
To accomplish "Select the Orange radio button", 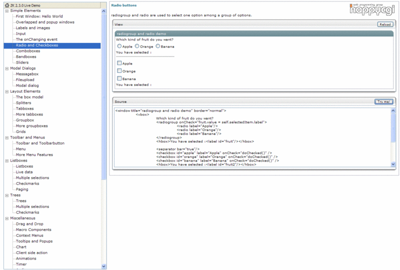I will [137, 46].
